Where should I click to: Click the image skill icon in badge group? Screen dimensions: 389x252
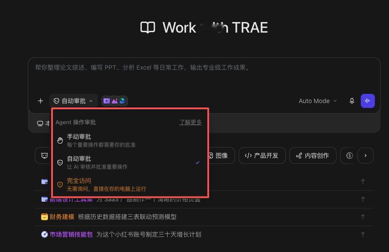115,101
